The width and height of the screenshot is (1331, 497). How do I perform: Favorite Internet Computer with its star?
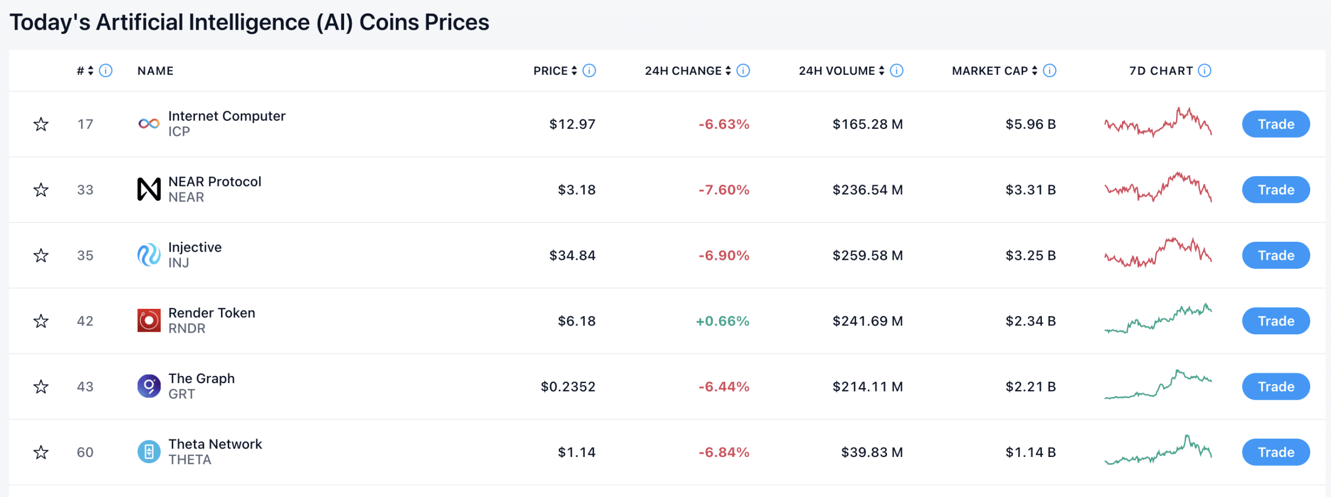(x=41, y=124)
